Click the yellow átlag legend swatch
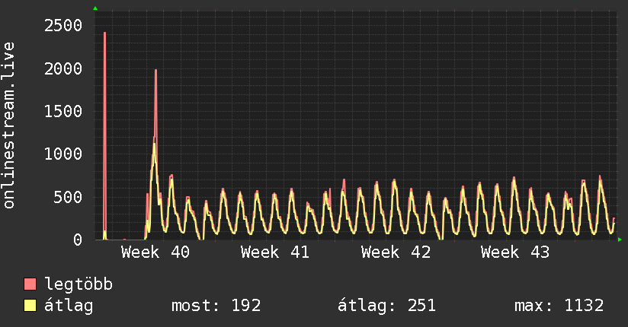Image resolution: width=628 pixels, height=327 pixels. pyautogui.click(x=30, y=306)
